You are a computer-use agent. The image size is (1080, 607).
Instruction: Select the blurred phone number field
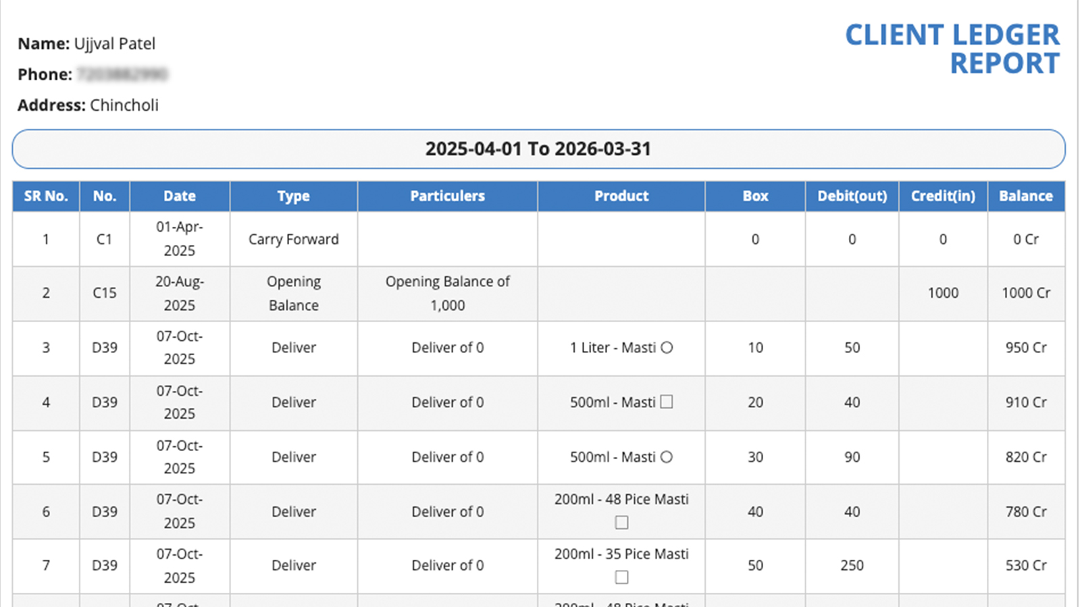coord(122,74)
